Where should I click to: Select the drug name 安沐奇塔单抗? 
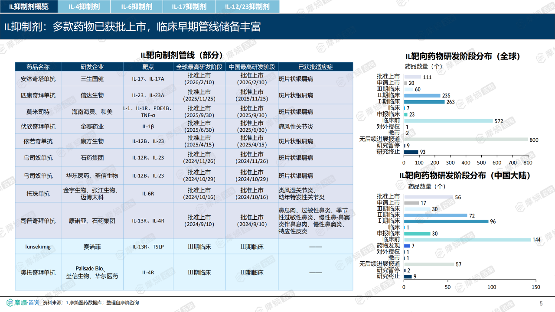tap(38, 79)
